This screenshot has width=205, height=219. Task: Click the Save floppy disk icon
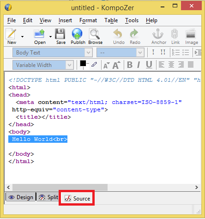[x=60, y=34]
